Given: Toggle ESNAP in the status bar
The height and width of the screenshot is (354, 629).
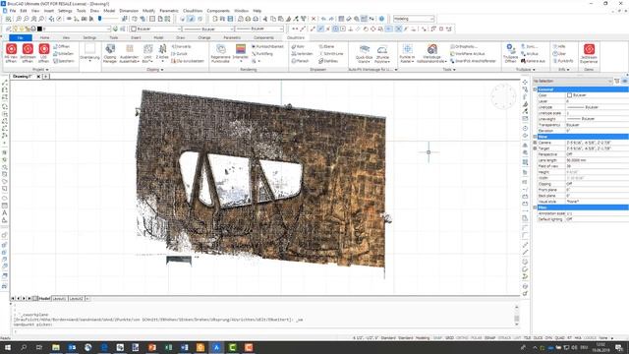Looking at the screenshot, I should click(489, 338).
